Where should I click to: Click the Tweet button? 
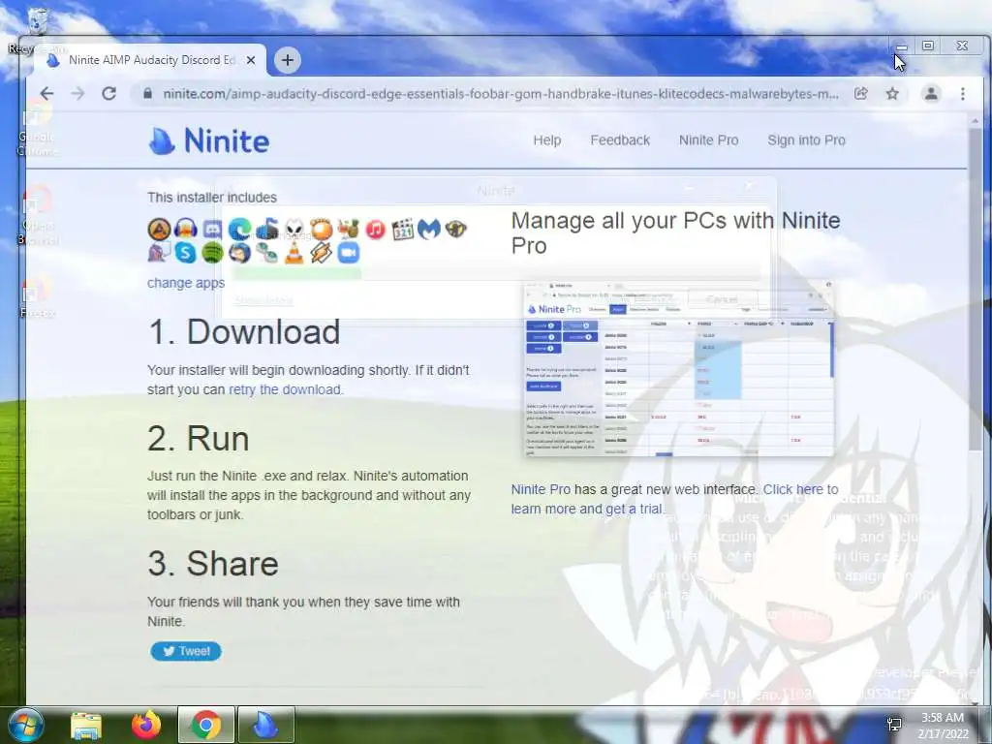186,651
